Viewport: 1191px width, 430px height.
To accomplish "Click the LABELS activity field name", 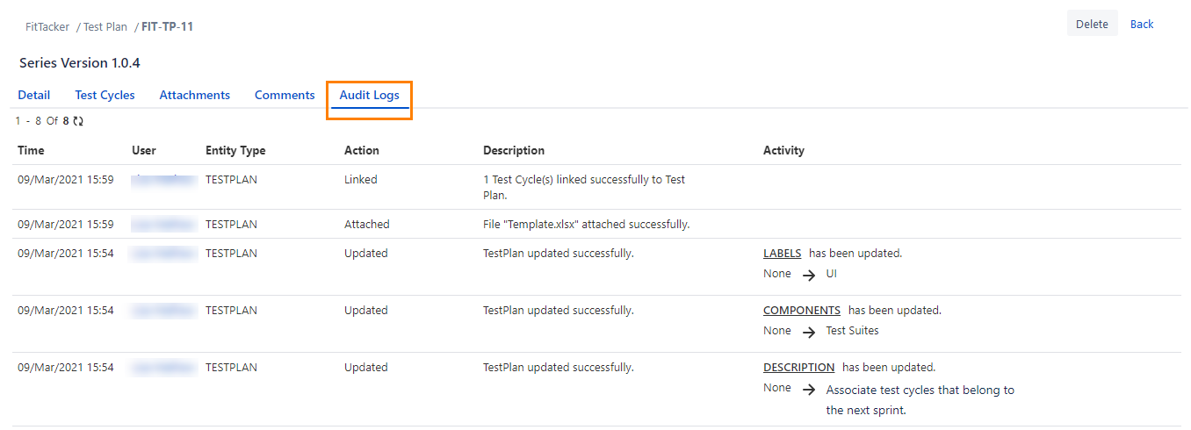I will [782, 253].
